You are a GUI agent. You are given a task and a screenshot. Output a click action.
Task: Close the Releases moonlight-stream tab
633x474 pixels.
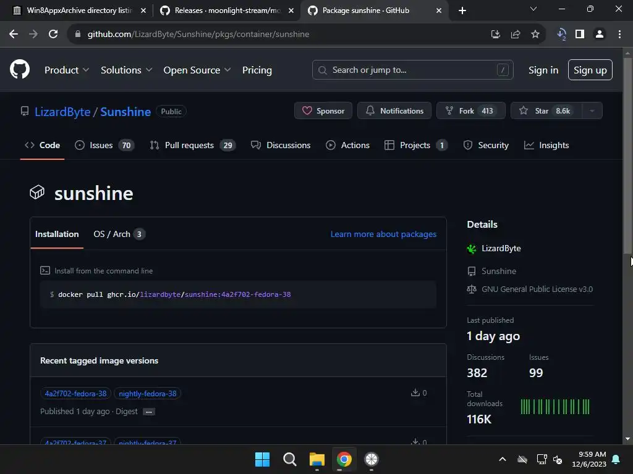pyautogui.click(x=291, y=10)
